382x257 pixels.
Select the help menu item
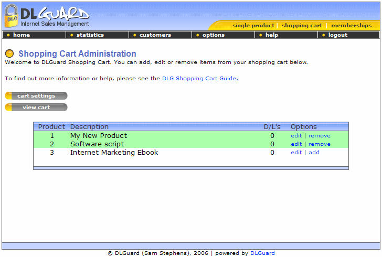click(272, 35)
